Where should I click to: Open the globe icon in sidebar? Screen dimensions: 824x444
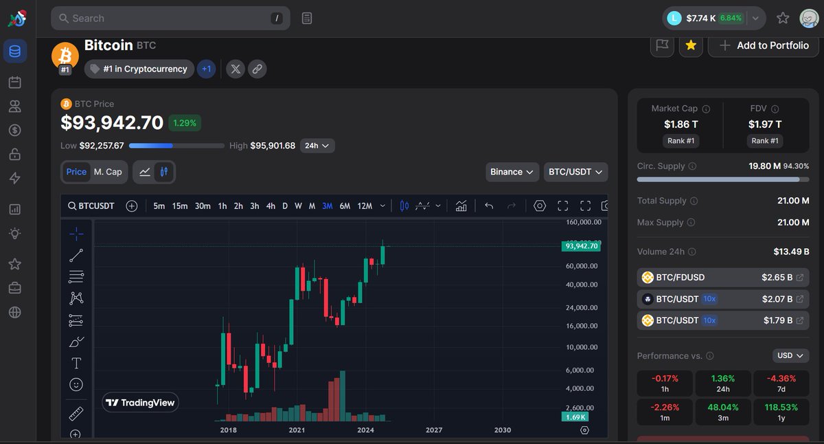point(15,313)
